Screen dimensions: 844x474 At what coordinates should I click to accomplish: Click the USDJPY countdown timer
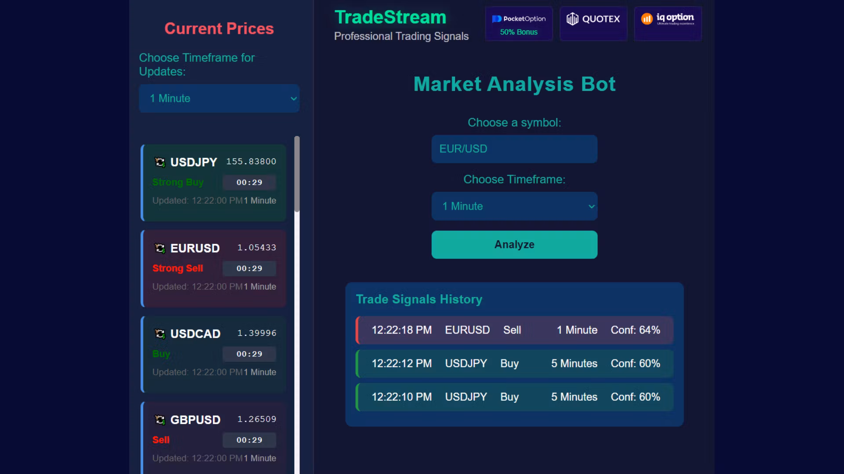pyautogui.click(x=249, y=182)
